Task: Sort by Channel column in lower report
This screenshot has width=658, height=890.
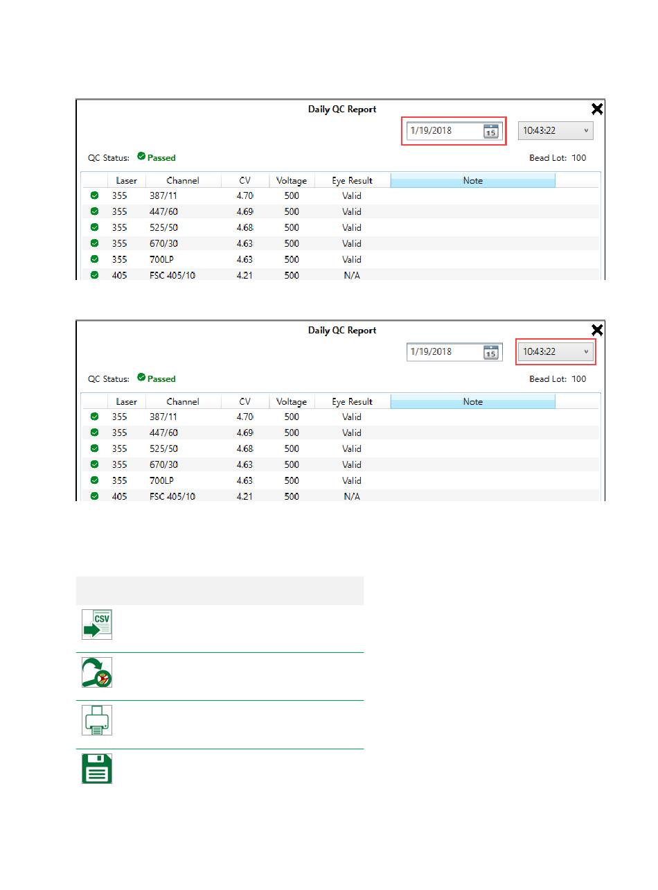Action: tap(183, 401)
